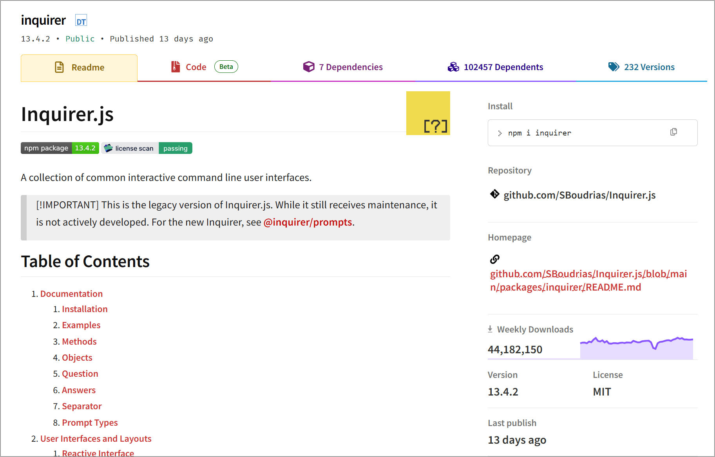Click the MIT license value

click(602, 392)
